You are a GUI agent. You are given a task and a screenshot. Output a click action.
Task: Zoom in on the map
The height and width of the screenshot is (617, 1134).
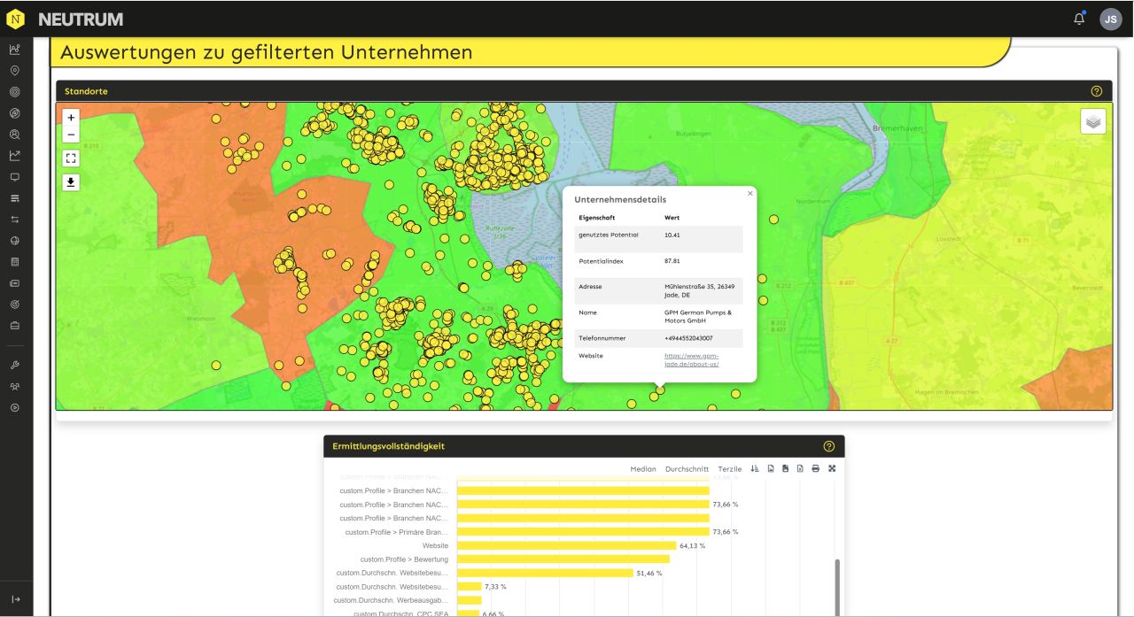71,117
